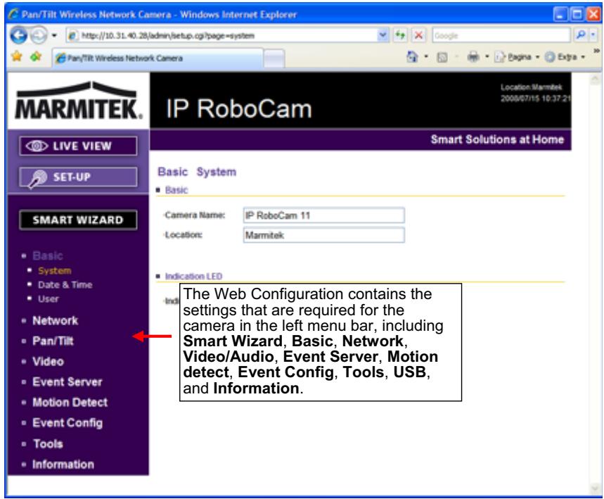Click the browser Back arrow button
This screenshot has width=604, height=499.
[x=18, y=35]
